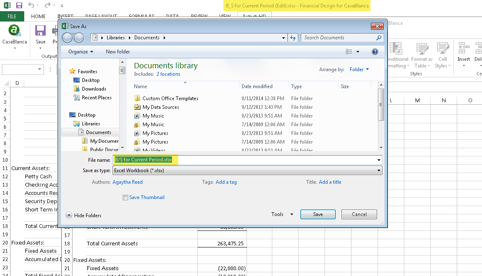Click the refresh icon beside the address bar
Viewport: 482px width, 276px height.
pos(293,37)
